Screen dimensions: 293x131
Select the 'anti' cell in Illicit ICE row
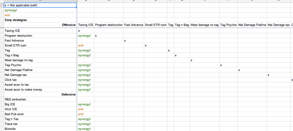pyautogui.click(x=86, y=109)
